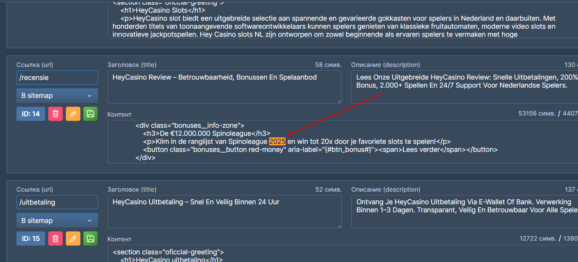Edit the entry with ID: 15 using the pencil icon

(x=73, y=238)
